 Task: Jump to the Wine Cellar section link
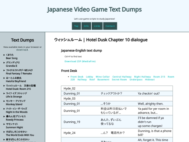pos(103,77)
